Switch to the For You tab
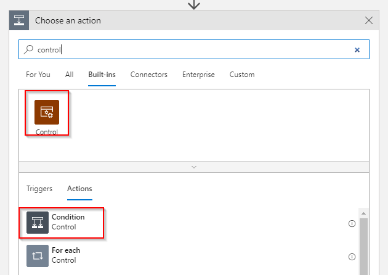 point(38,75)
